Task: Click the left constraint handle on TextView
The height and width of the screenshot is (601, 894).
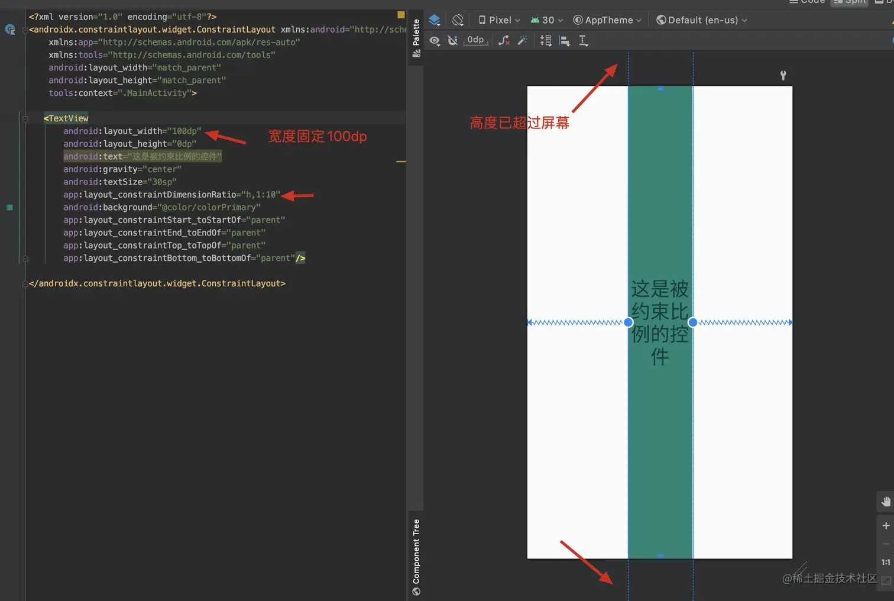Action: click(x=629, y=322)
